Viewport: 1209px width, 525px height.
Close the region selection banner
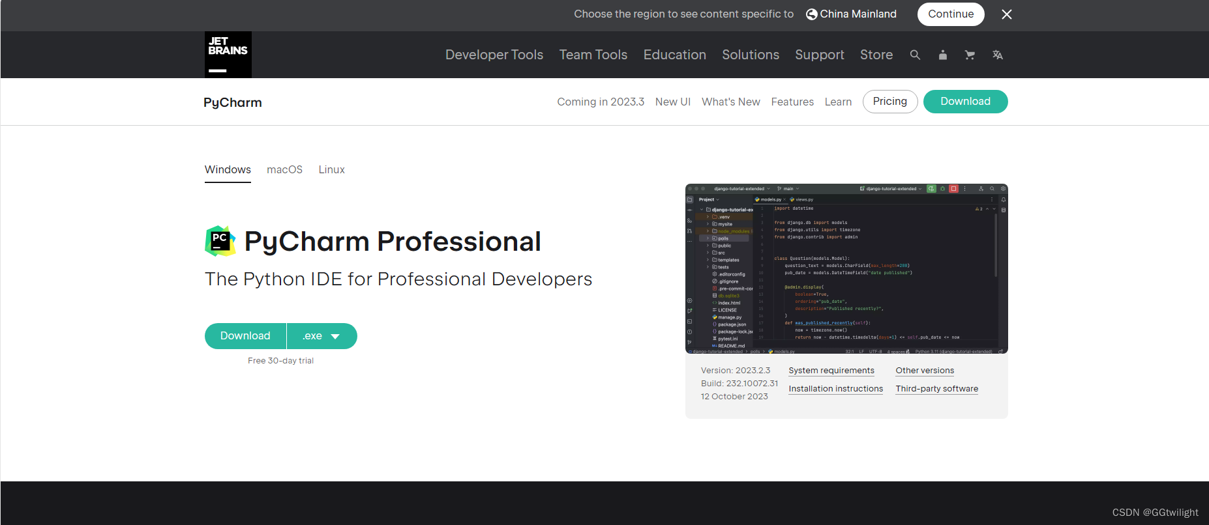click(x=1007, y=14)
